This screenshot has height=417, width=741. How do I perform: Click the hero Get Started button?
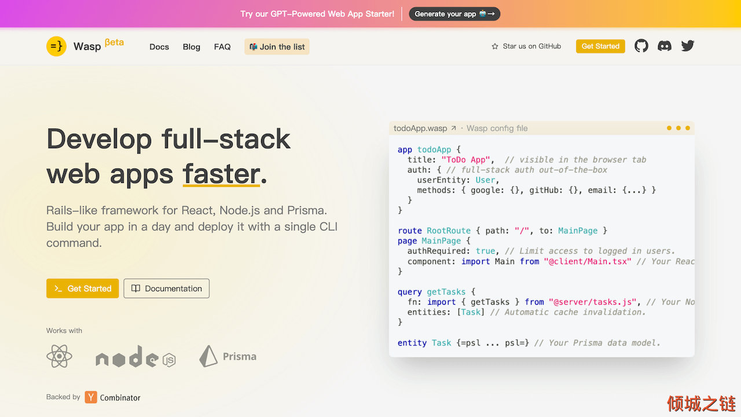tap(83, 288)
